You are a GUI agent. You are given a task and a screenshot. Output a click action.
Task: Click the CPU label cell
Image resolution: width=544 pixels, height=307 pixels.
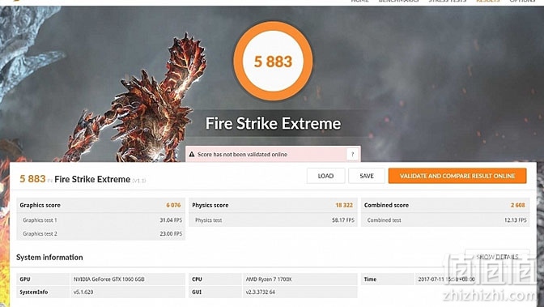tap(215, 279)
